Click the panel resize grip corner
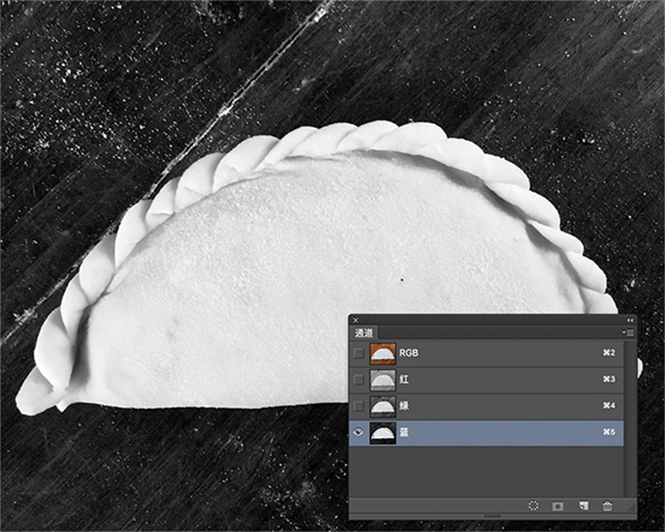The image size is (665, 532). click(631, 506)
